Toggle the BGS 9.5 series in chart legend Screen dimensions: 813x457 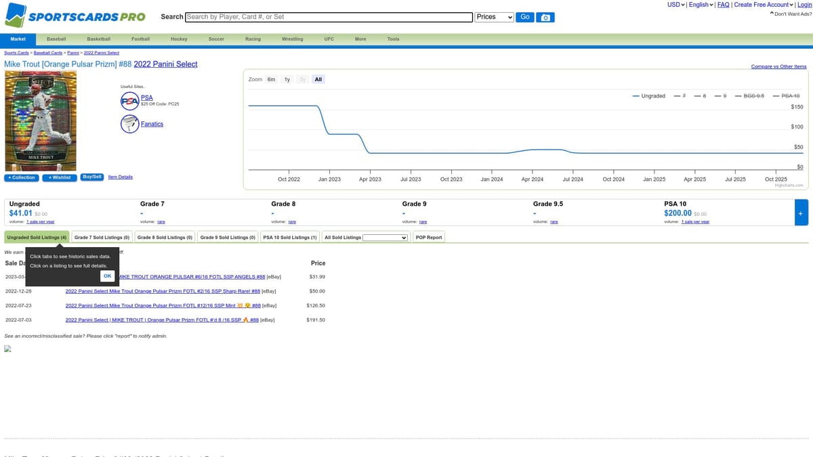750,96
